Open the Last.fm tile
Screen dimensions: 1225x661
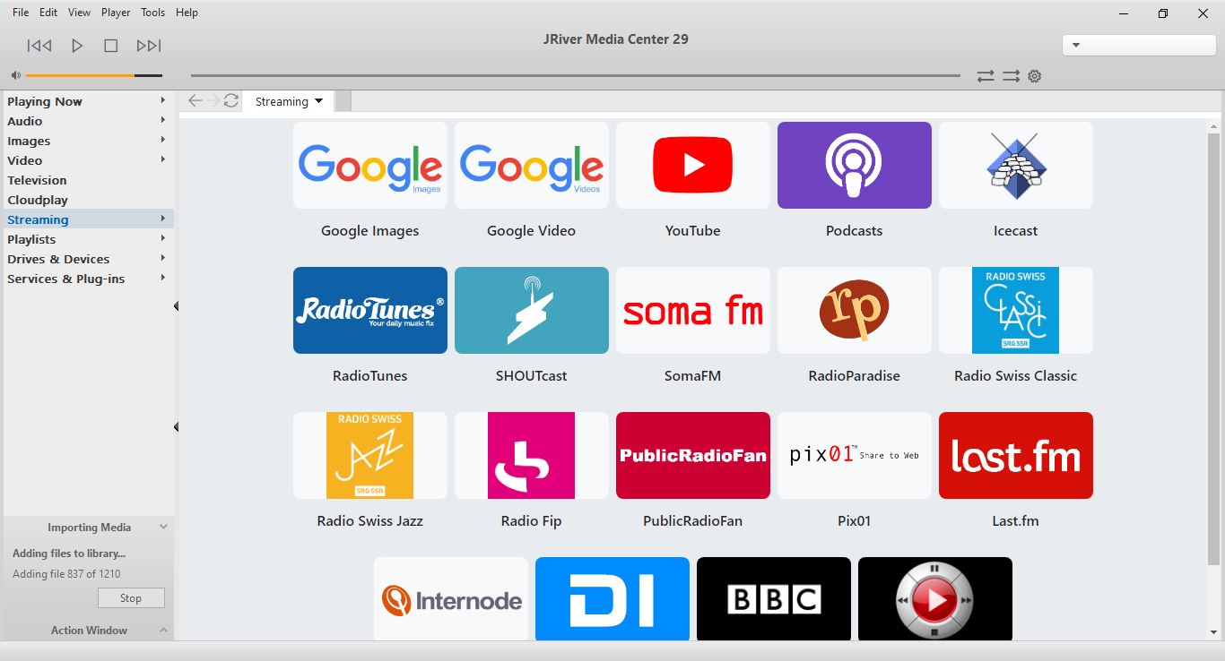pyautogui.click(x=1016, y=456)
